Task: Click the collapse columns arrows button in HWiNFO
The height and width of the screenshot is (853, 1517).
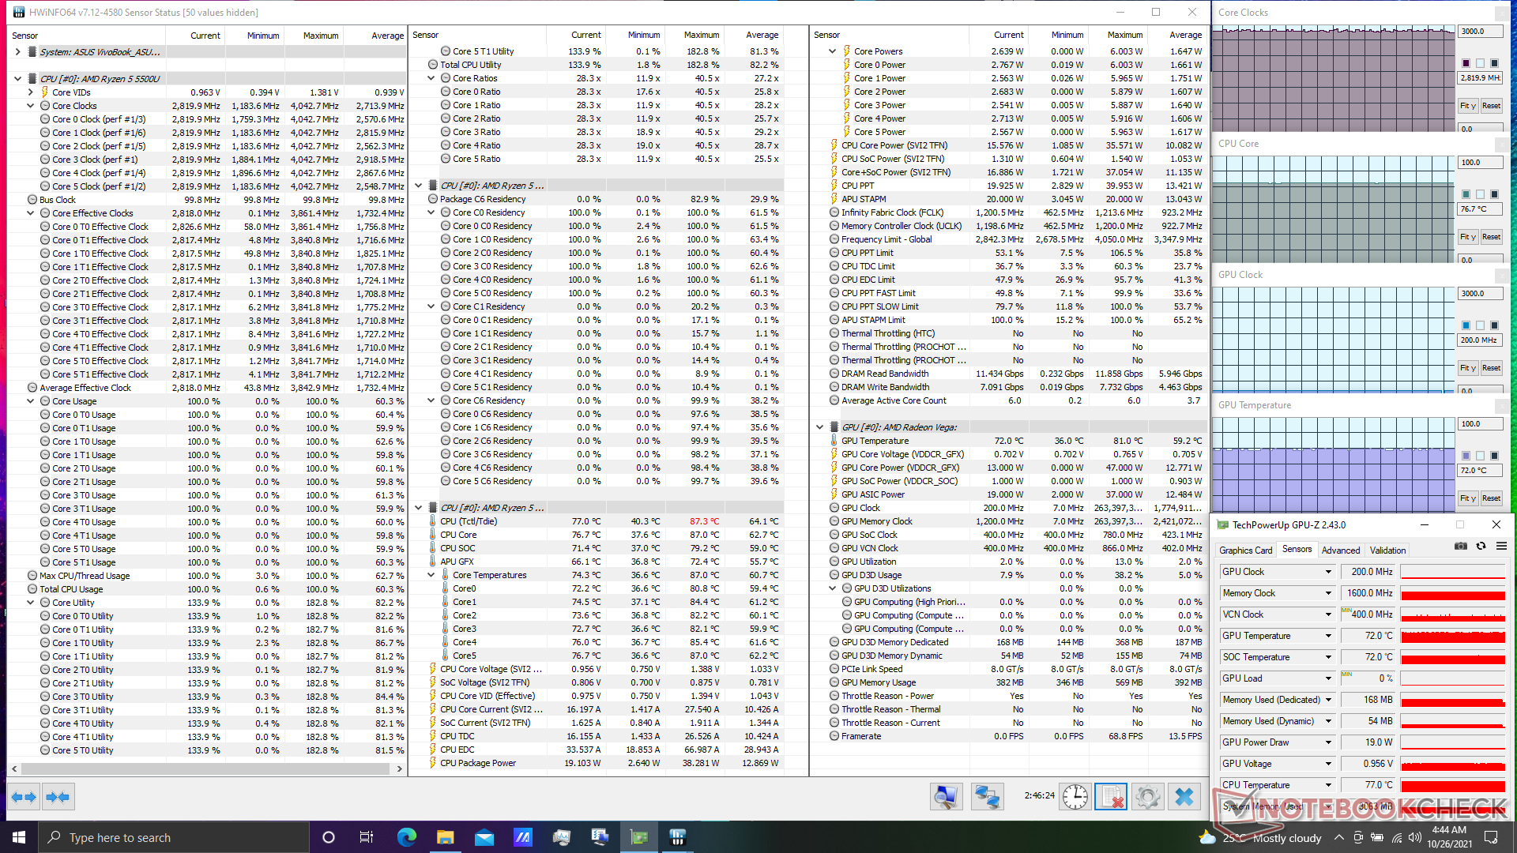Action: pos(58,798)
